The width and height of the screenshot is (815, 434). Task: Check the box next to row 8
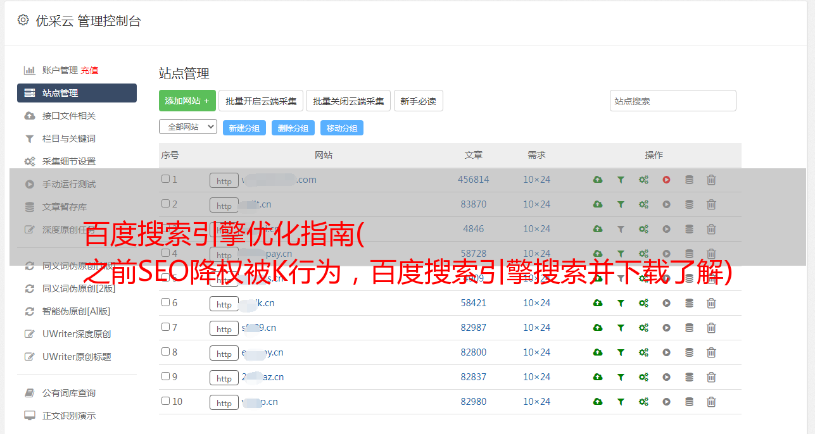(x=165, y=352)
